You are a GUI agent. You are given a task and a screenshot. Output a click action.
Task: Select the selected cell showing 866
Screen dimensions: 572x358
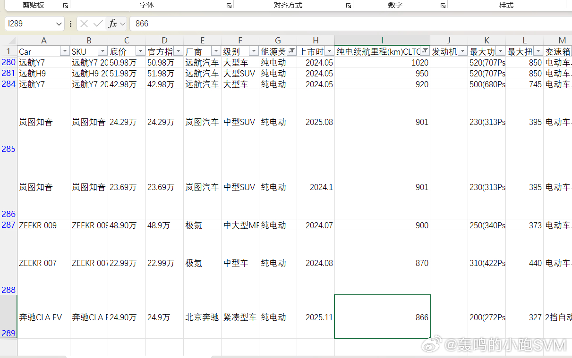[382, 317]
